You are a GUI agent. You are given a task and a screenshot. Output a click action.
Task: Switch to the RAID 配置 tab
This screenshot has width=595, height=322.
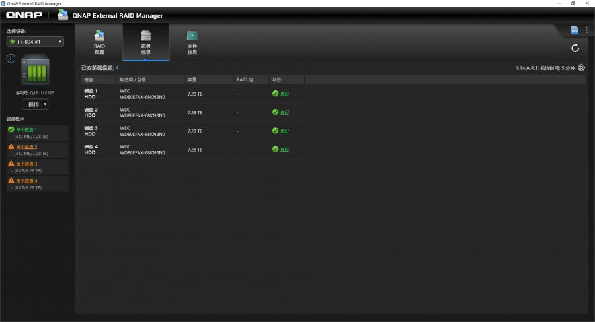click(99, 43)
